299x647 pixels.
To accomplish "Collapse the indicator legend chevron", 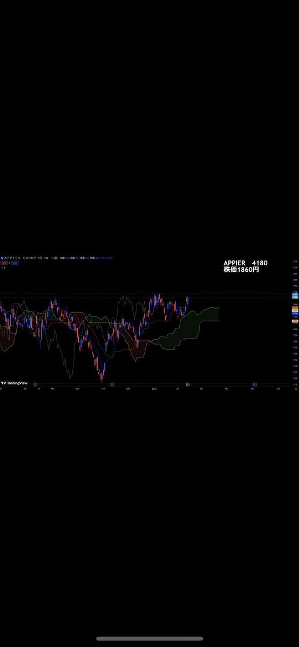I will [2, 267].
